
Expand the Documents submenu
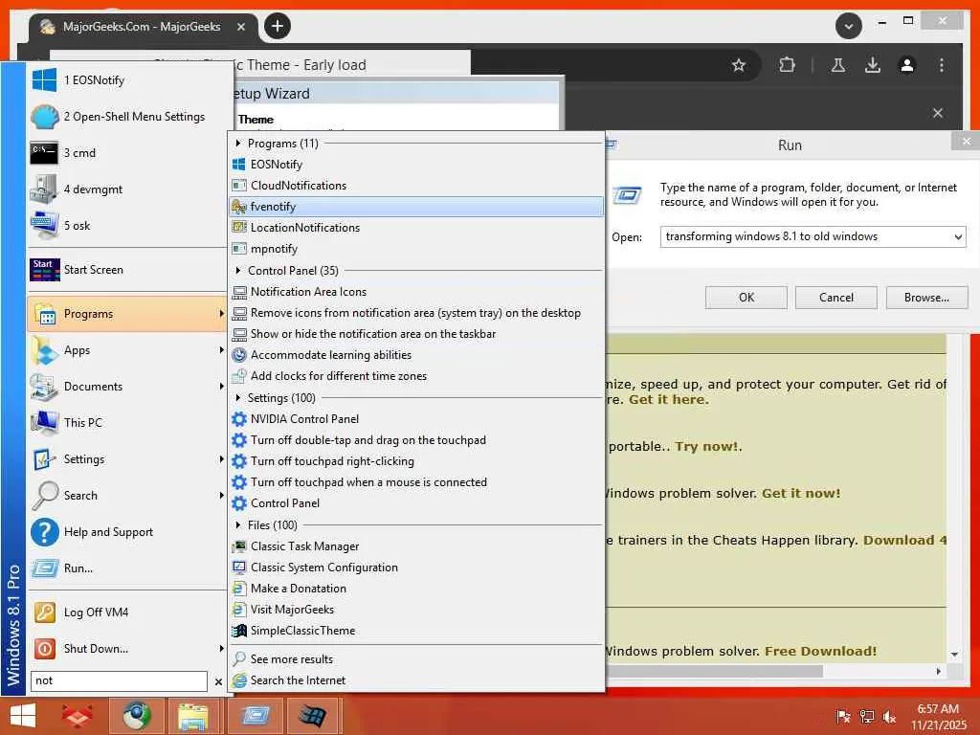pyautogui.click(x=221, y=387)
